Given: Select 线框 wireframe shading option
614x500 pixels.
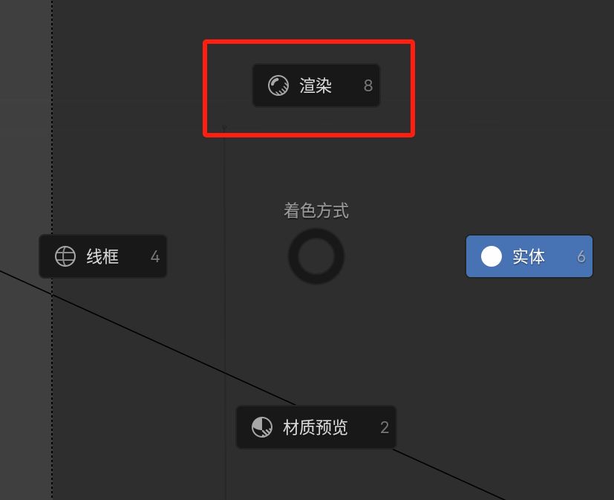Looking at the screenshot, I should click(x=102, y=256).
